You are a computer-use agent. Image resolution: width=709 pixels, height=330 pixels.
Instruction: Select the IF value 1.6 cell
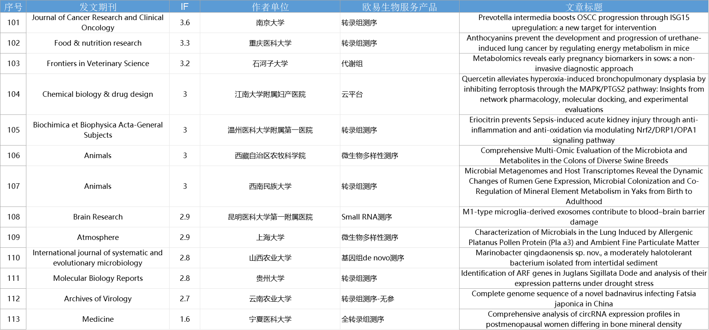coord(185,319)
